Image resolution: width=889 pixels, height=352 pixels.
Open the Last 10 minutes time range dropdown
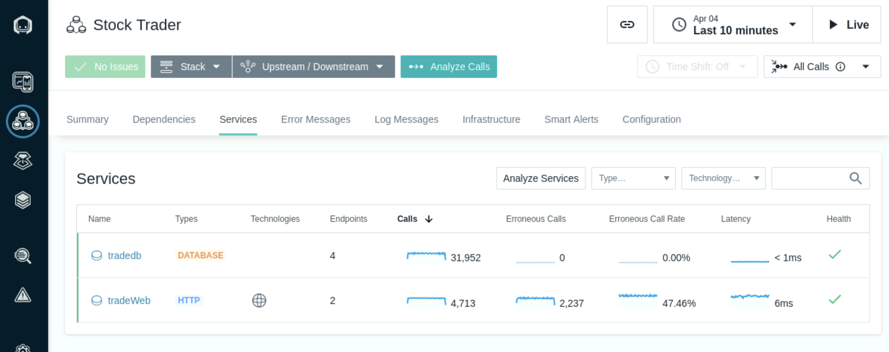(733, 24)
